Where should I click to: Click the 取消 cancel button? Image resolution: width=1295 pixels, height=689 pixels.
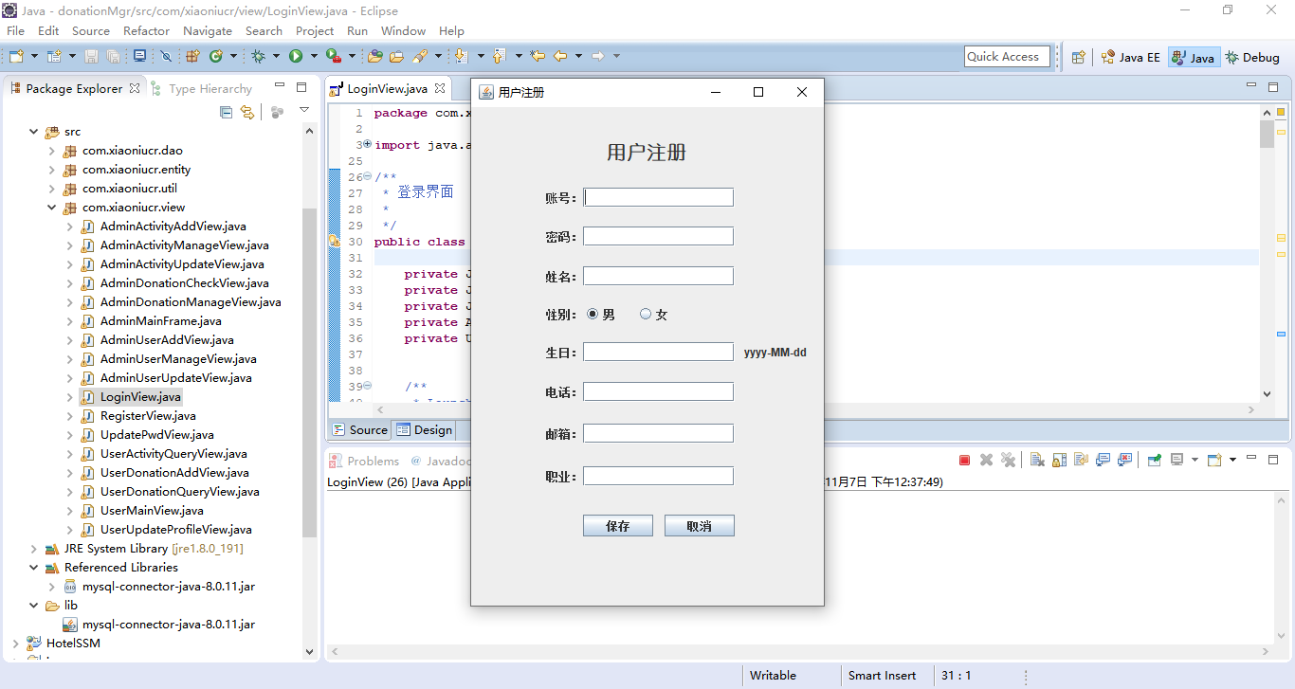[x=700, y=526]
